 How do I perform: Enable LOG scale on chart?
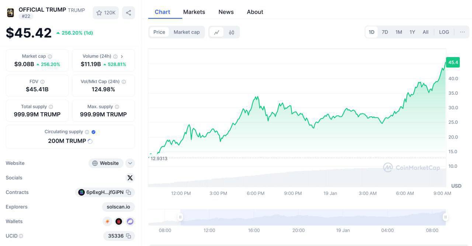(x=444, y=32)
